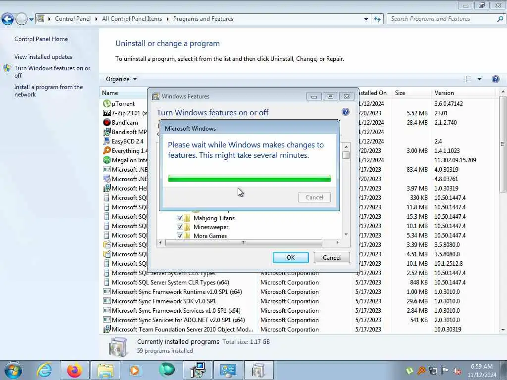Click Cancel in Windows Features dialog
Image resolution: width=507 pixels, height=380 pixels.
coord(332,257)
